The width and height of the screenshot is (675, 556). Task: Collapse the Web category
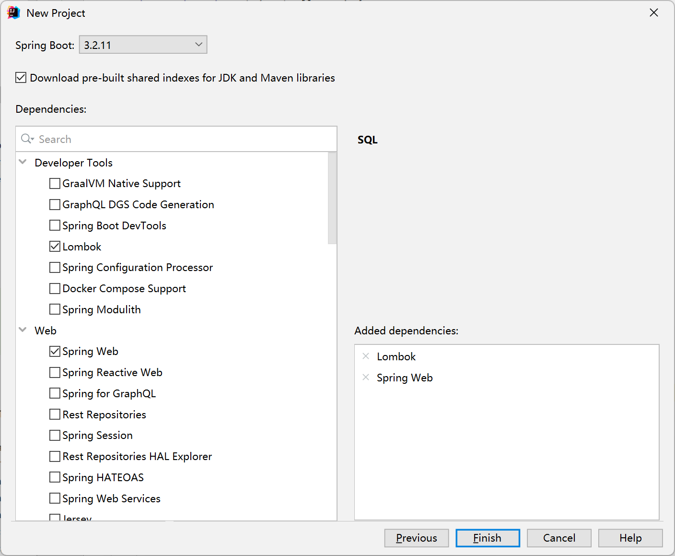pyautogui.click(x=23, y=330)
